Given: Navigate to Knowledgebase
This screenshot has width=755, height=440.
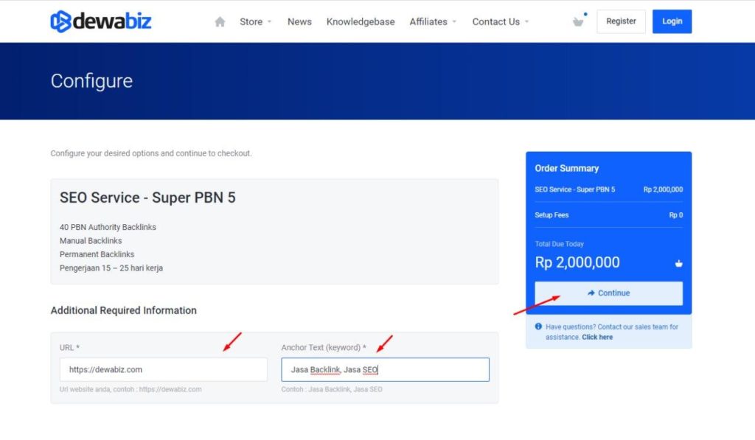Looking at the screenshot, I should click(361, 22).
